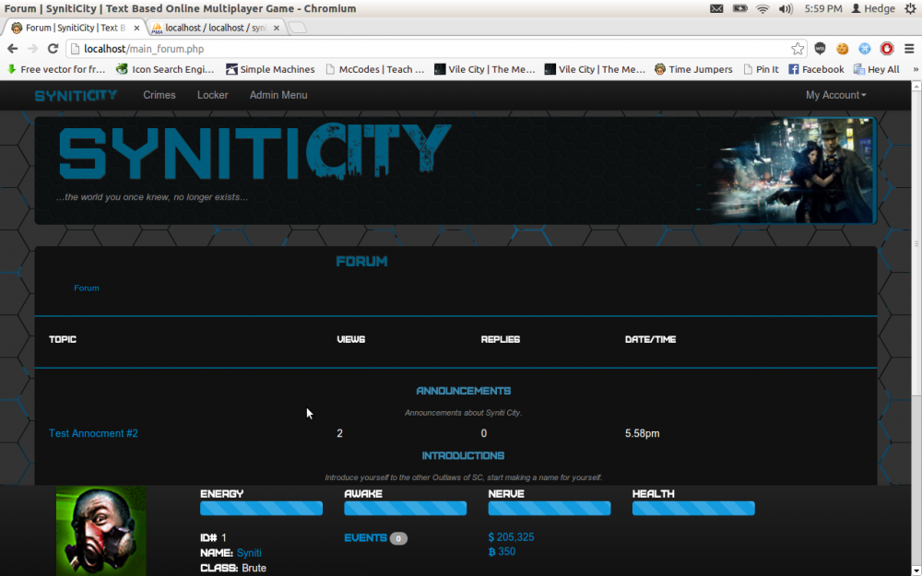Click the green avatar thumbnail

(100, 531)
